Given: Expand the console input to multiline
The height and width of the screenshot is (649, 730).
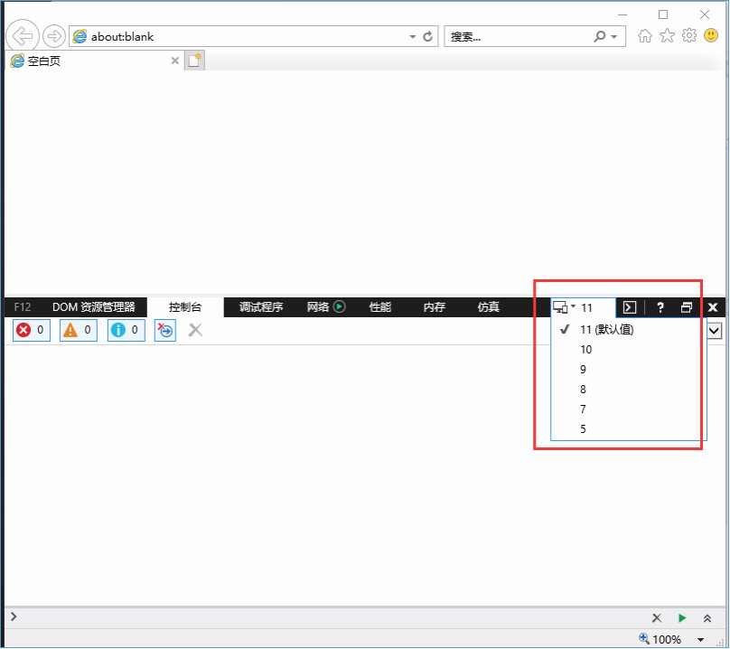Looking at the screenshot, I should coord(707,618).
